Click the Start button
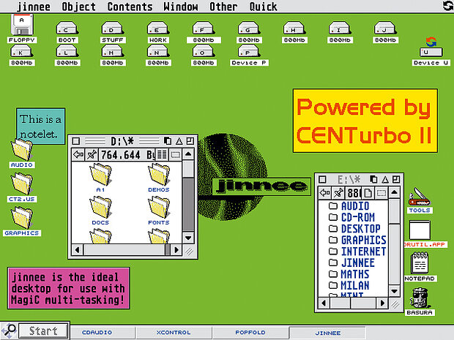The image size is (454, 340). 43,330
